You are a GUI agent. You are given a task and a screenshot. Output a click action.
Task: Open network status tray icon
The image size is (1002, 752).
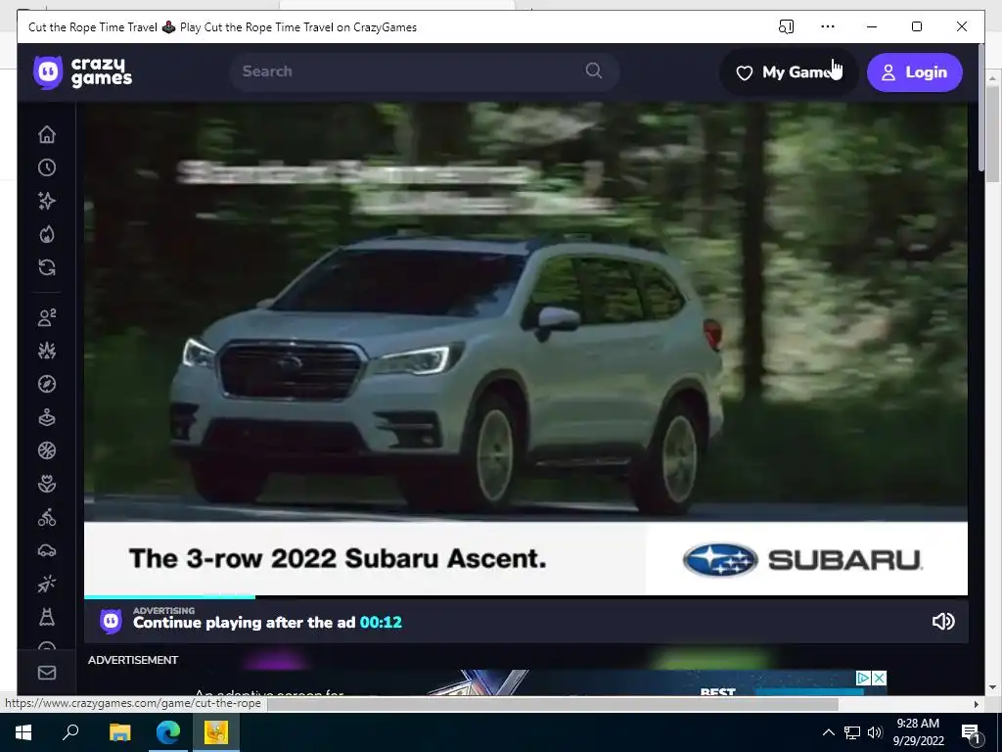(852, 732)
